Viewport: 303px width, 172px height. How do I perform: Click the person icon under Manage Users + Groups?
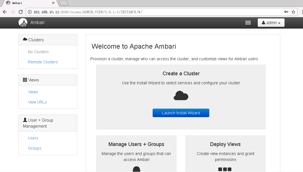pyautogui.click(x=136, y=169)
